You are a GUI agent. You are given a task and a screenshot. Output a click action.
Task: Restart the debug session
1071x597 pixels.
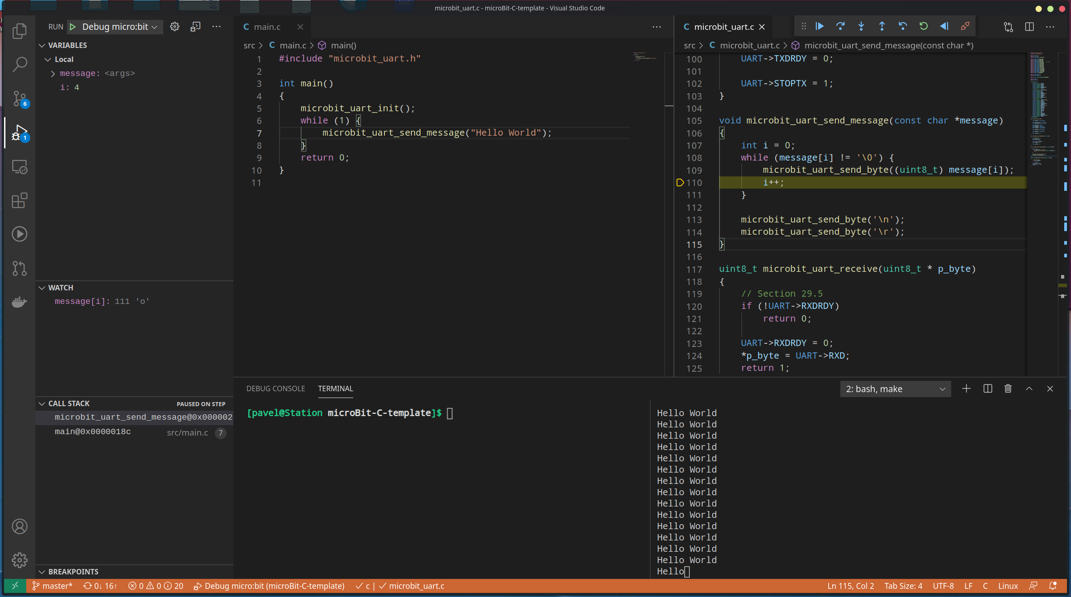pyautogui.click(x=924, y=26)
